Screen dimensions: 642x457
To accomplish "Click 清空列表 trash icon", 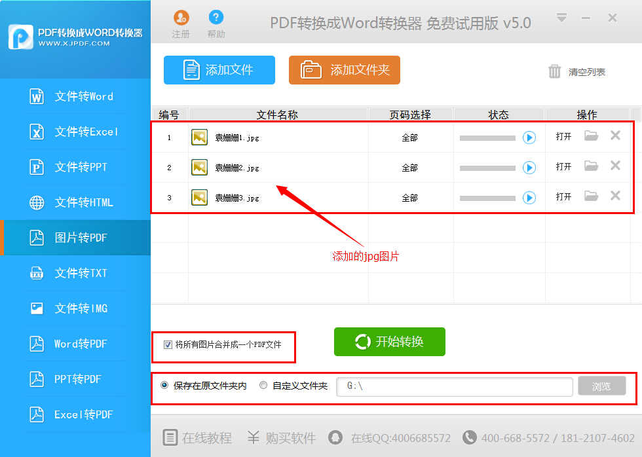I will pyautogui.click(x=554, y=71).
